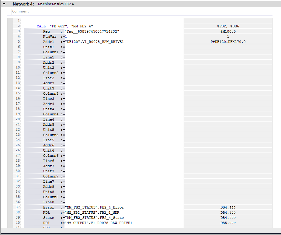
Task: Select the Tag__638397450047714232 value
Action: coord(92,31)
